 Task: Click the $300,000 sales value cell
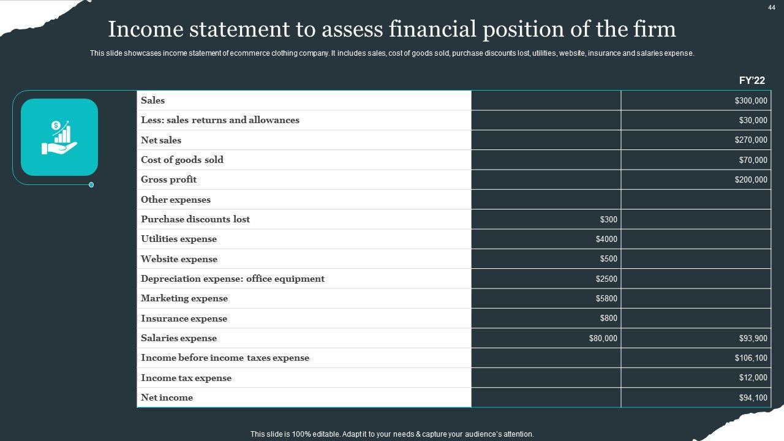coord(750,101)
